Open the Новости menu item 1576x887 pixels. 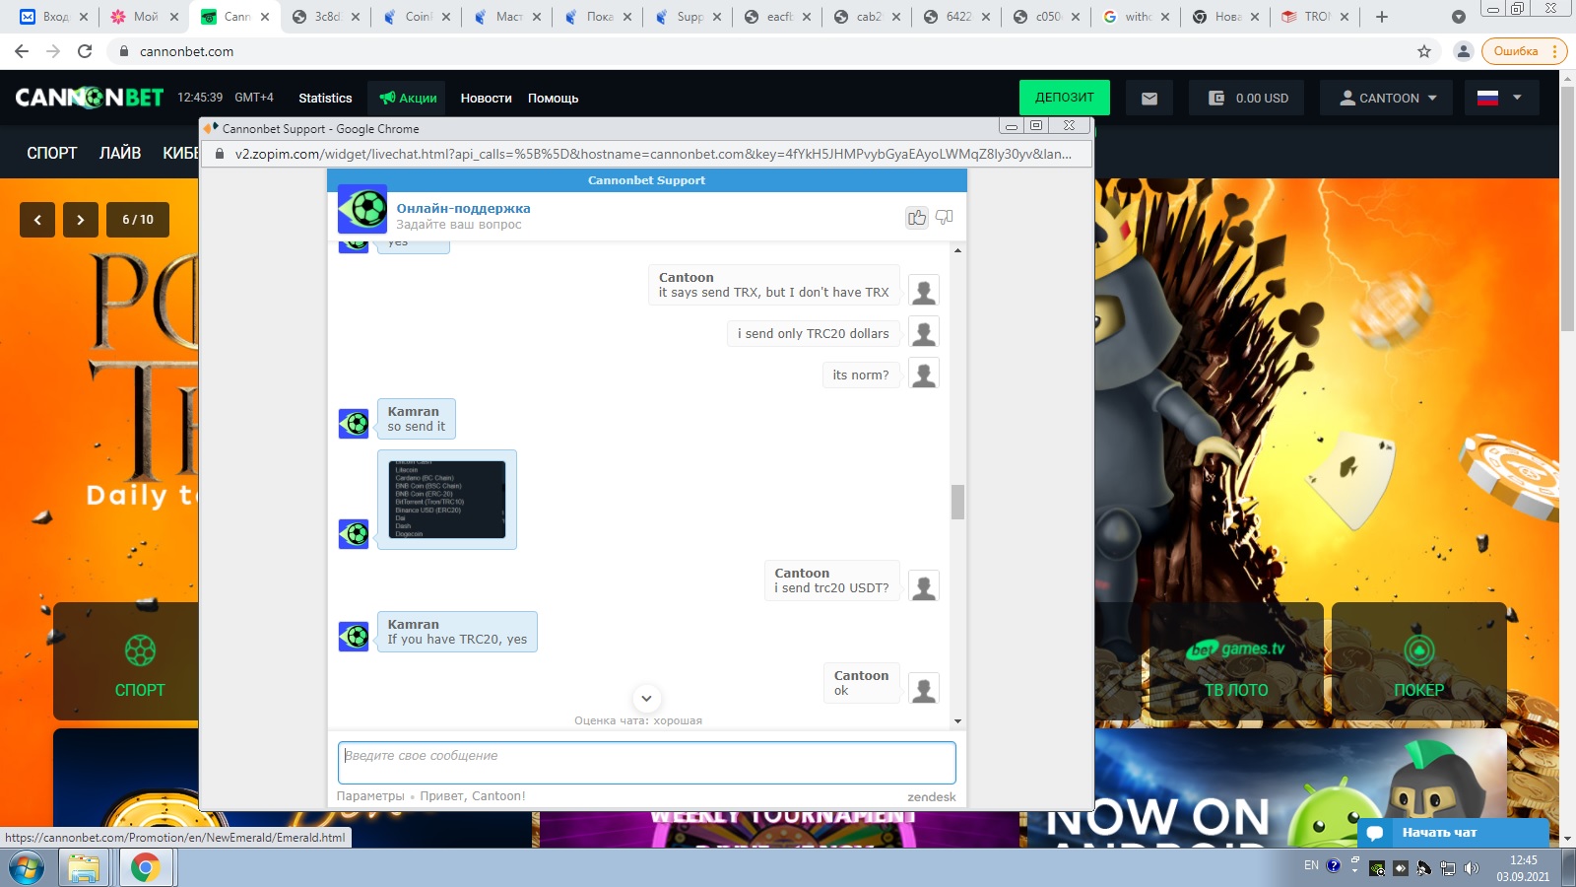point(487,98)
